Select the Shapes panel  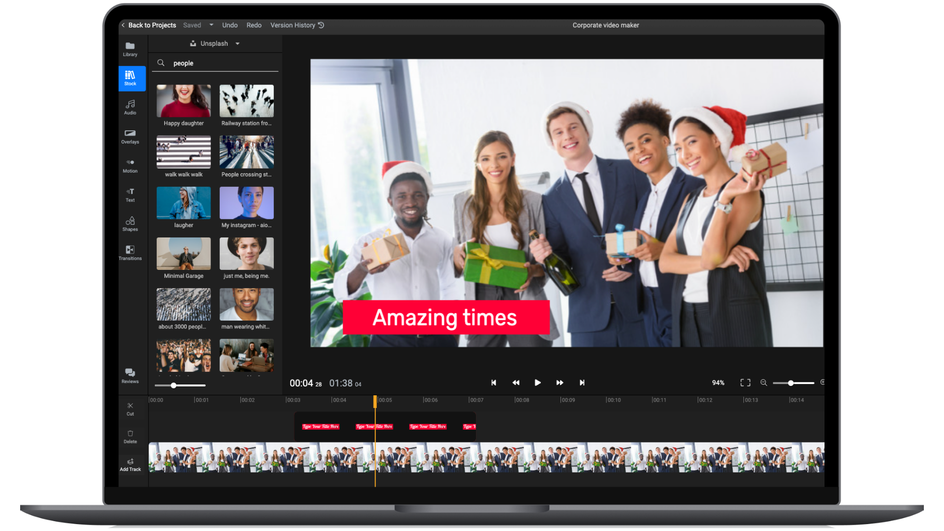click(130, 224)
